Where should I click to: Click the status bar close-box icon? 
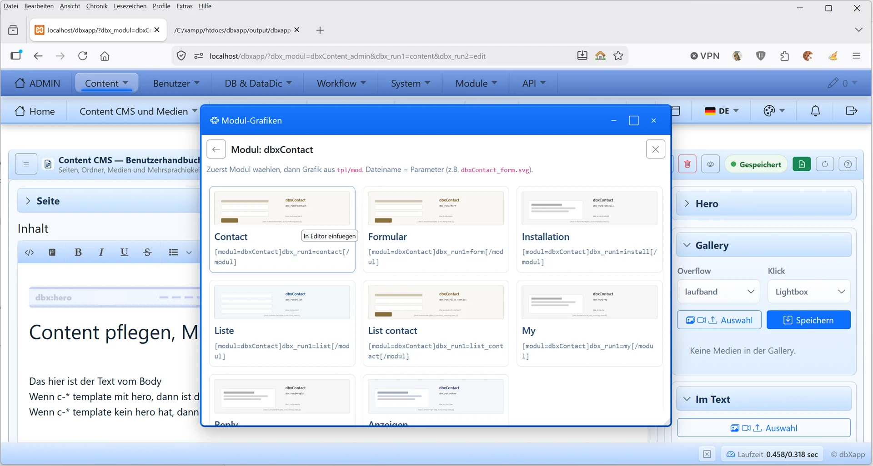(x=707, y=454)
